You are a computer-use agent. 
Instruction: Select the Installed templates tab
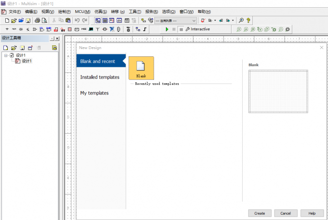click(101, 77)
